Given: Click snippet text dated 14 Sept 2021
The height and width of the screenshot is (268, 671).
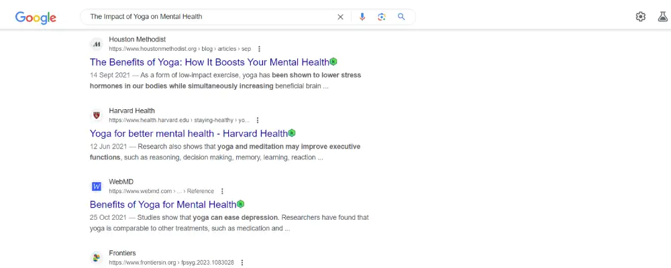Looking at the screenshot, I should [225, 80].
